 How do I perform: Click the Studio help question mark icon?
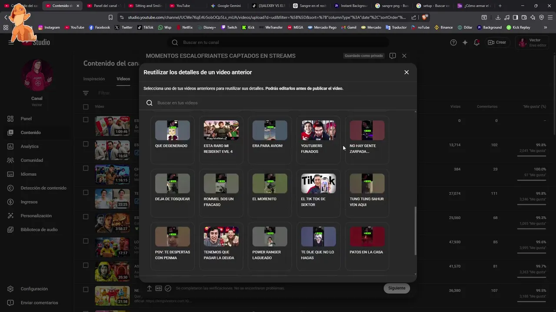(x=453, y=42)
